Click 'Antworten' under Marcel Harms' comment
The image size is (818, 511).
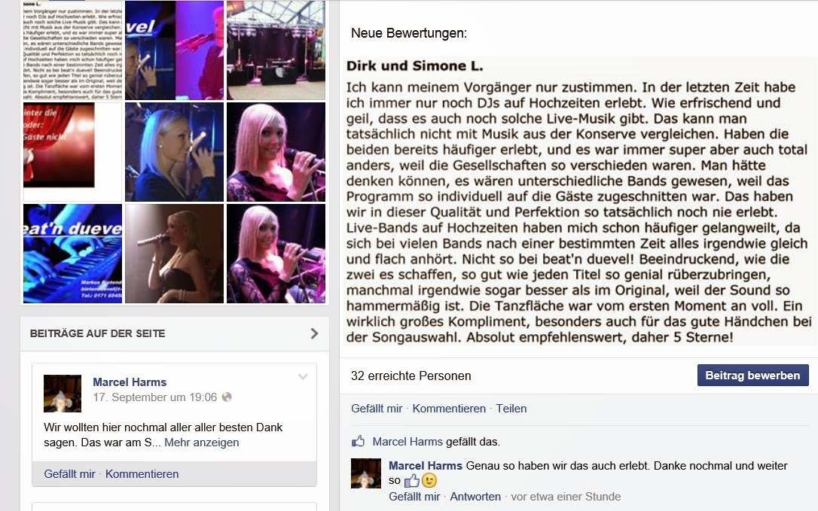475,497
